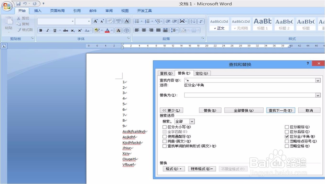
Task: Click the 替换(R) button
Action: (210, 110)
